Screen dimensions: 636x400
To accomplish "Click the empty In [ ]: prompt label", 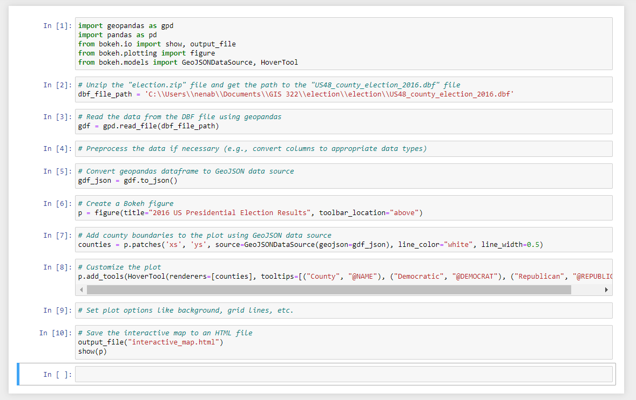I will pos(58,375).
